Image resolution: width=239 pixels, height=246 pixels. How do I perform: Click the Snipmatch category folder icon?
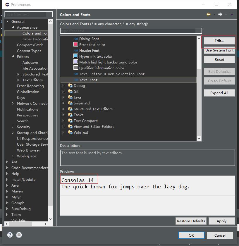tap(70, 103)
